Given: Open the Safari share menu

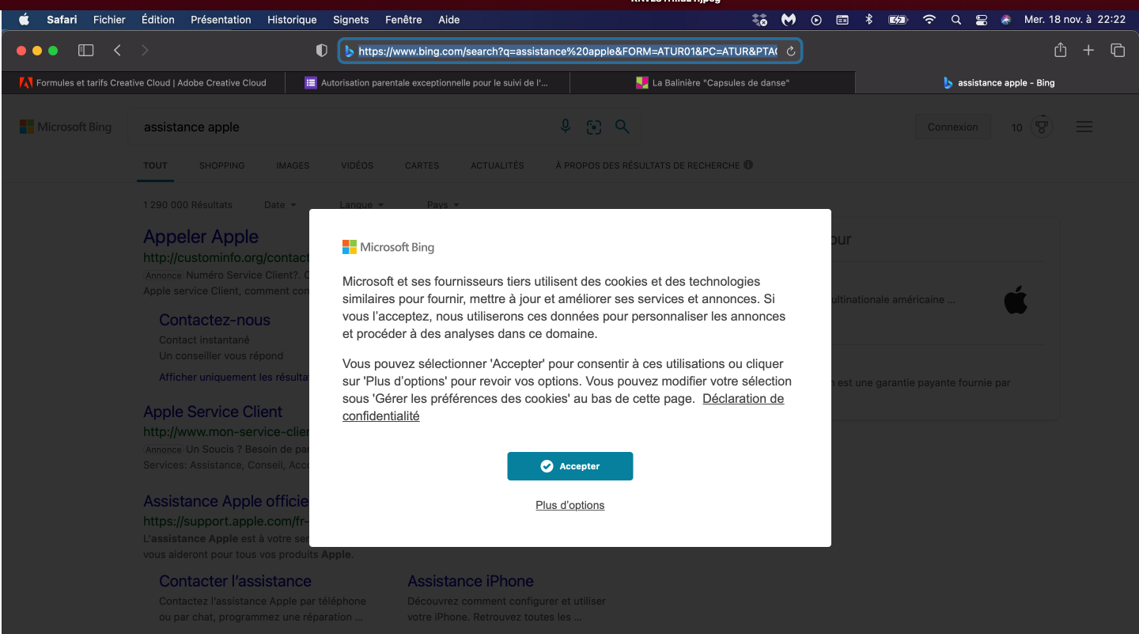Looking at the screenshot, I should [1061, 50].
